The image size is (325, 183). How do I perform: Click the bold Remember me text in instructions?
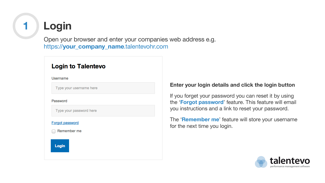[200, 119]
